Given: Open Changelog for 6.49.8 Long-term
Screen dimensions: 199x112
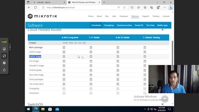Looking at the screenshot, I should coord(64,89).
